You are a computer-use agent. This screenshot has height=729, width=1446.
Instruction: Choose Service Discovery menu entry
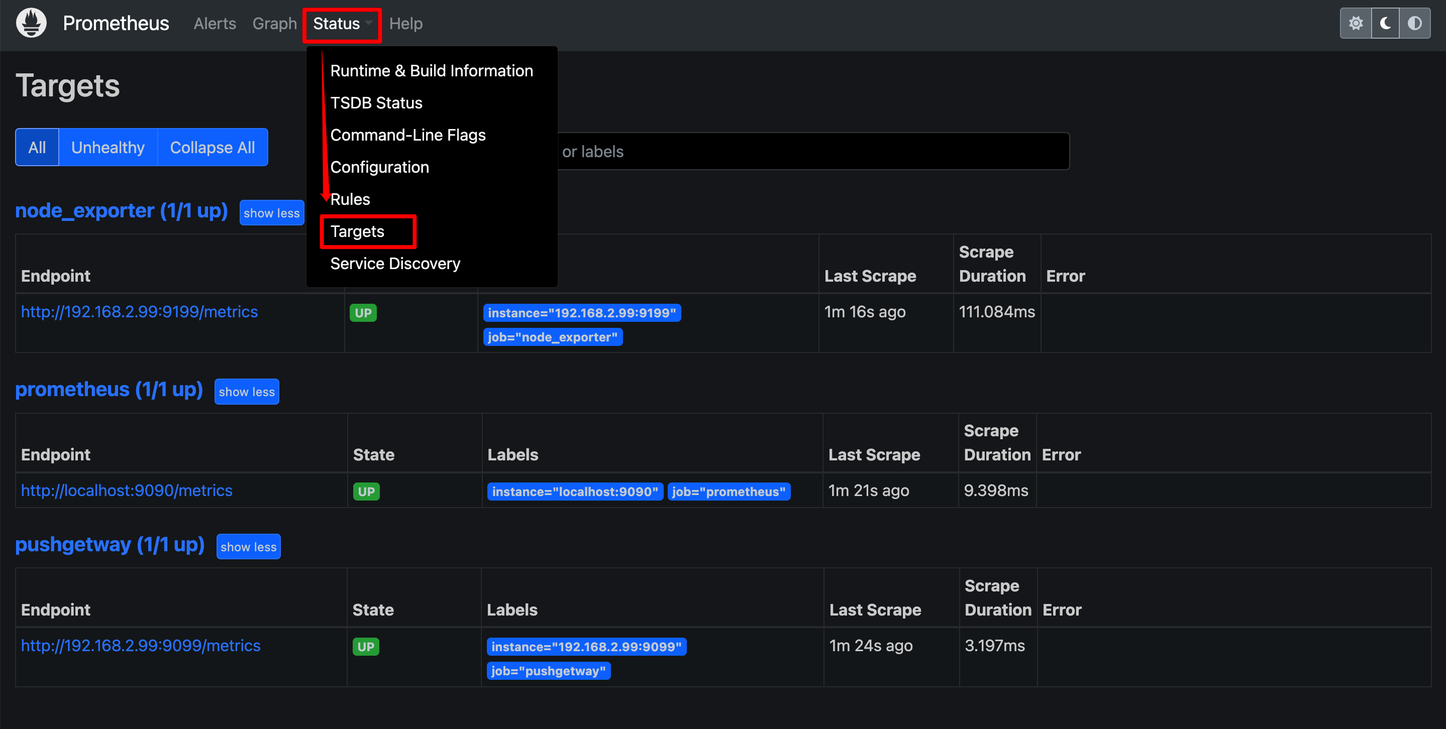pyautogui.click(x=395, y=264)
